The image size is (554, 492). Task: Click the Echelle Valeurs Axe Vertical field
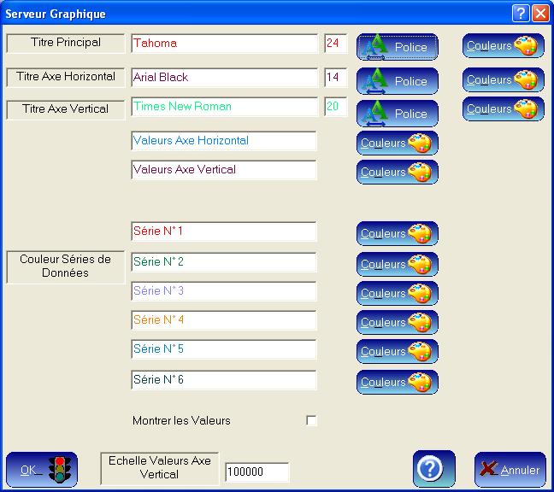[256, 472]
